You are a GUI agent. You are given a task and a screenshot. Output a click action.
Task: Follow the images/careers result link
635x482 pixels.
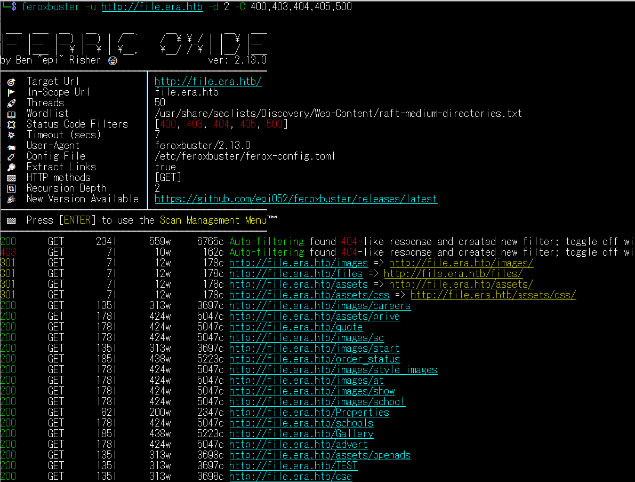tap(320, 306)
